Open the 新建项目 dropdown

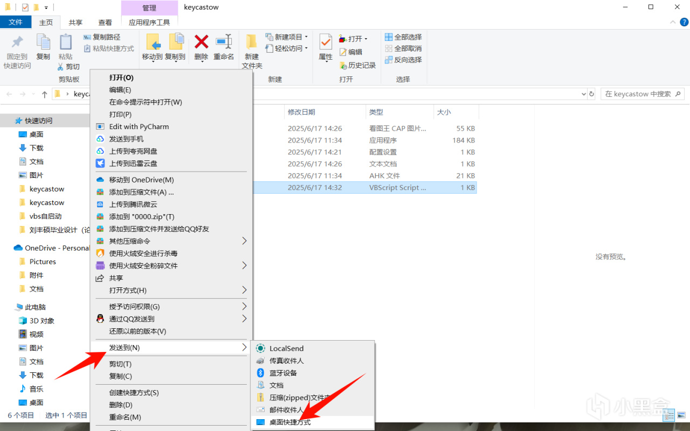pyautogui.click(x=287, y=37)
